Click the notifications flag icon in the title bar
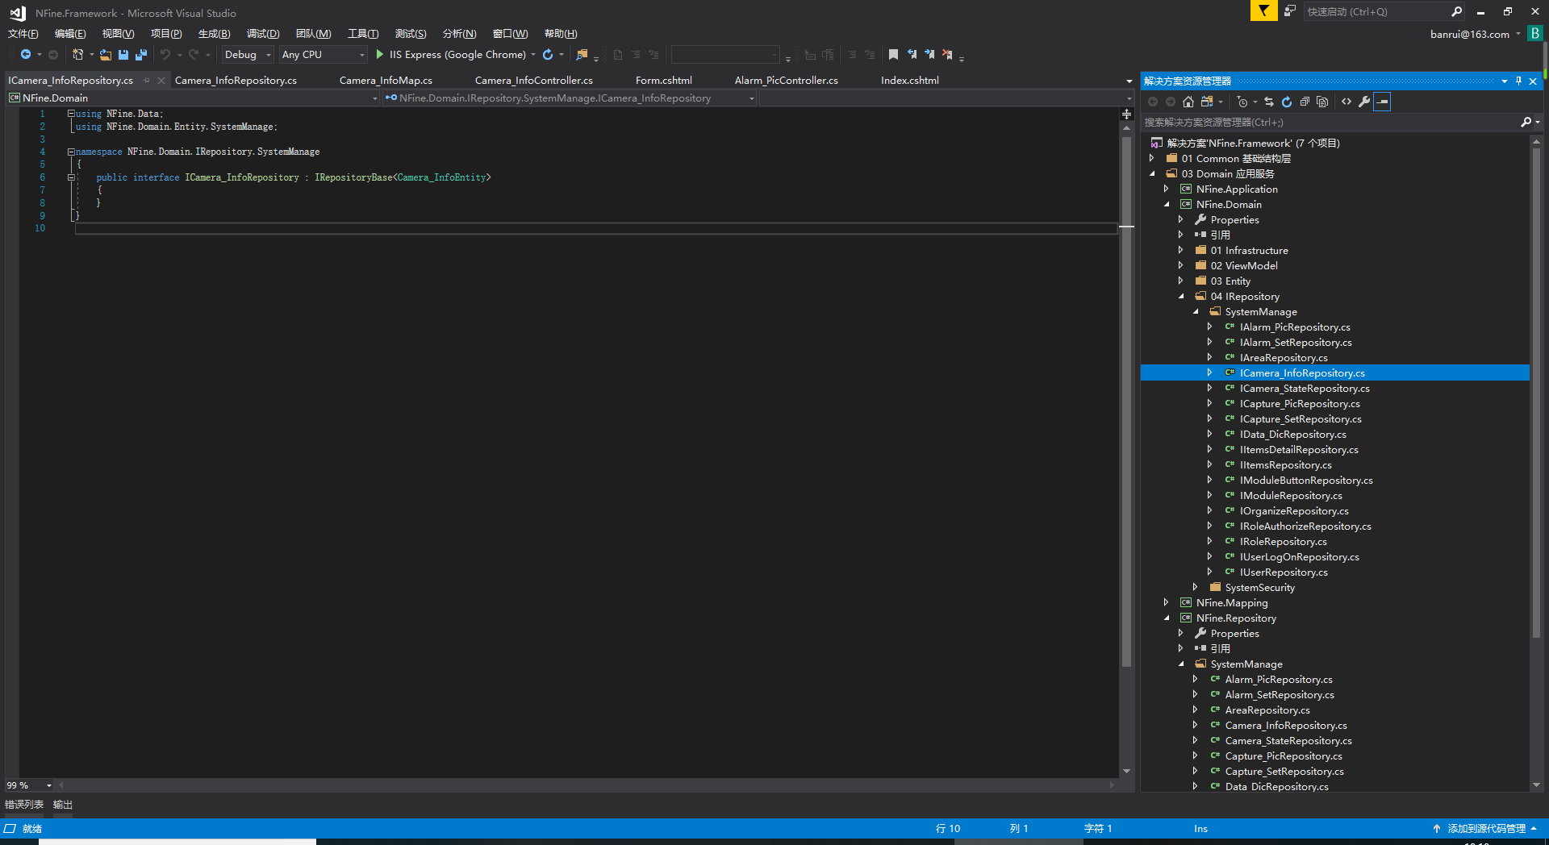 coord(1264,10)
